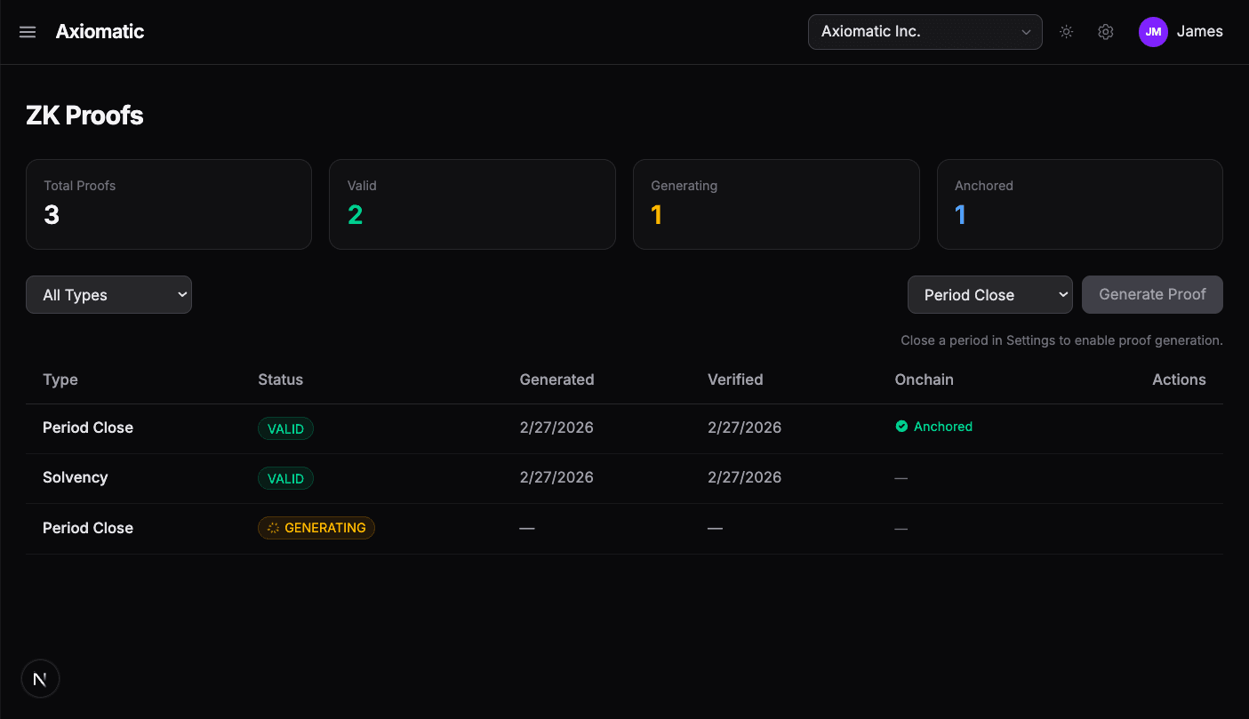Select the Total Proofs card showing 3
The height and width of the screenshot is (719, 1249).
click(168, 204)
